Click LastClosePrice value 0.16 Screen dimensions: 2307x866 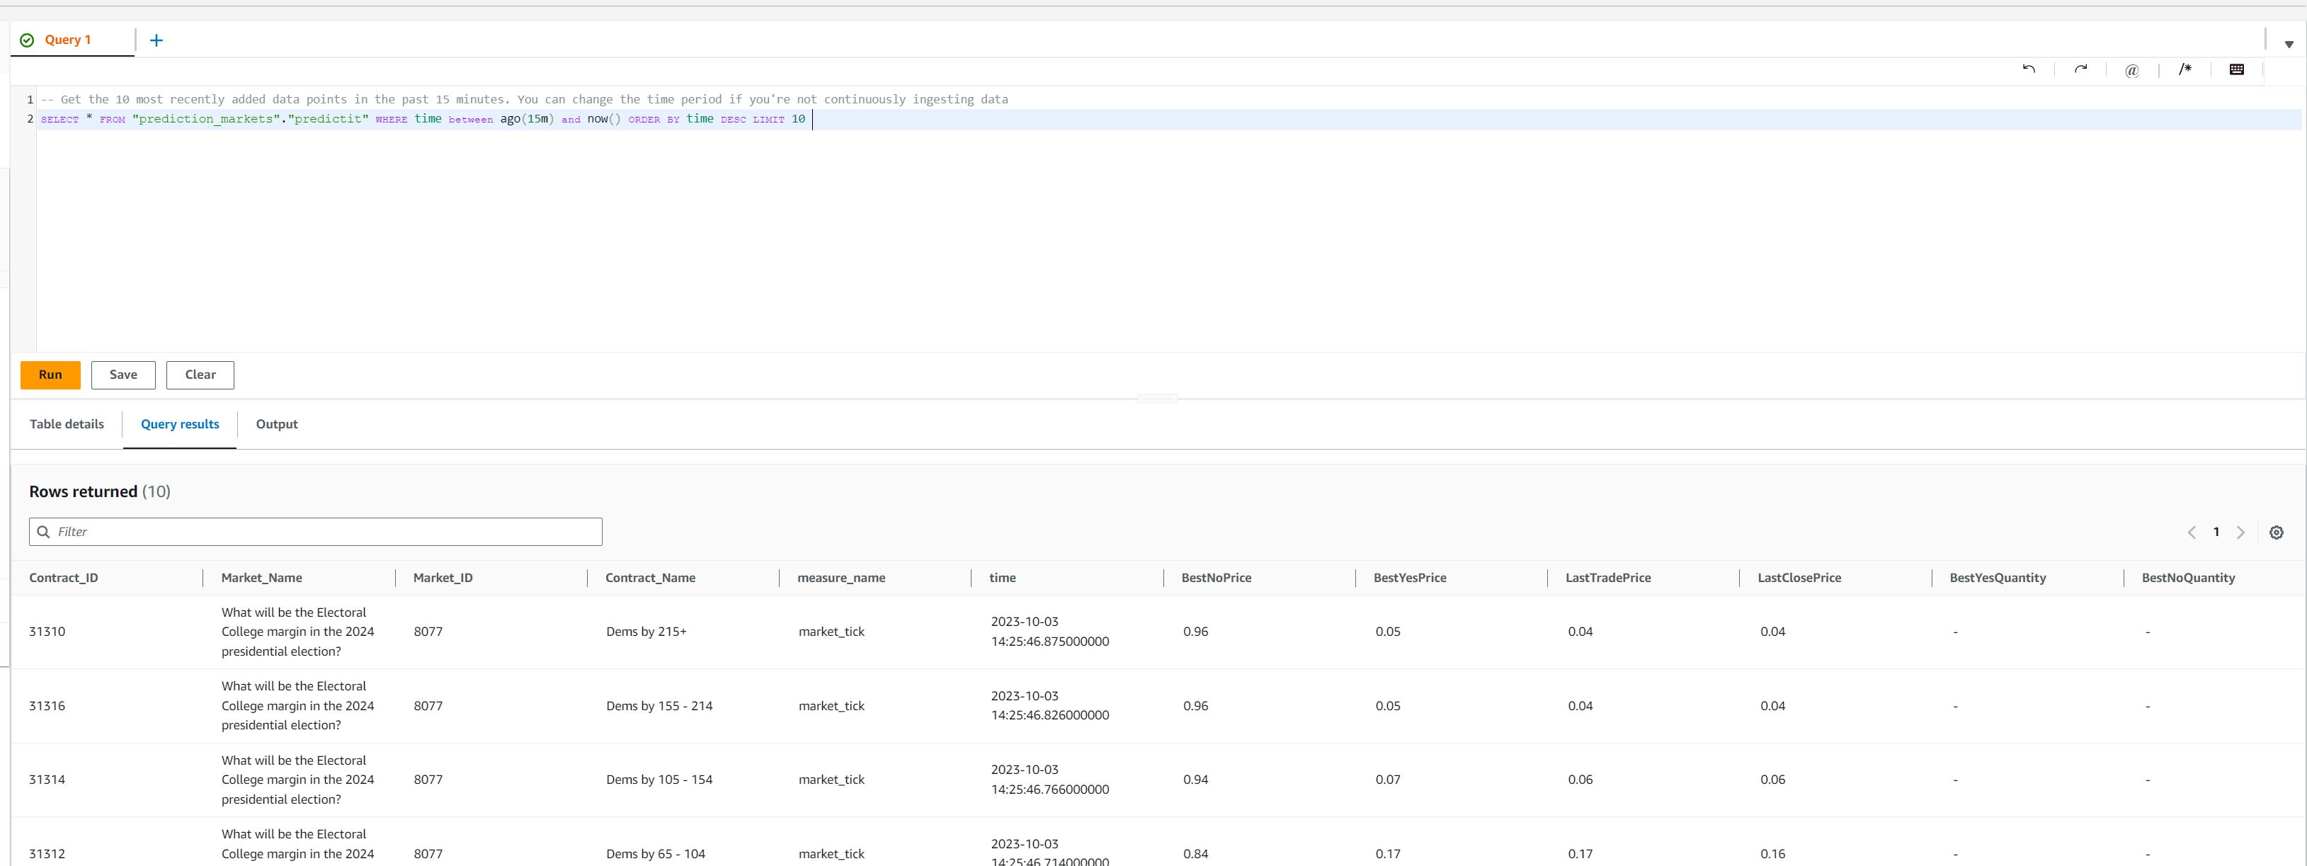(1772, 853)
